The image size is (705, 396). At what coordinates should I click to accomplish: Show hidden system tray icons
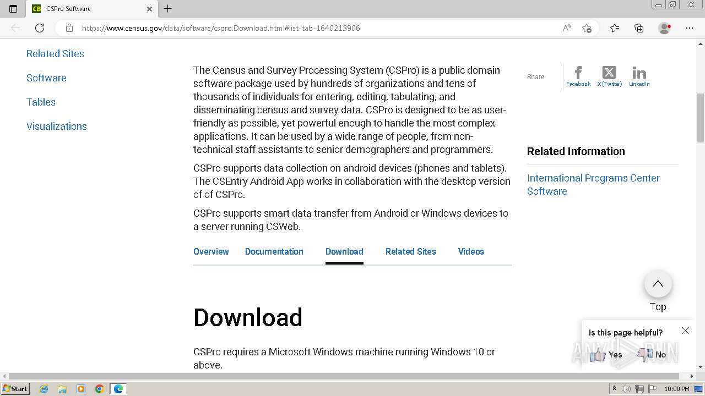point(614,389)
